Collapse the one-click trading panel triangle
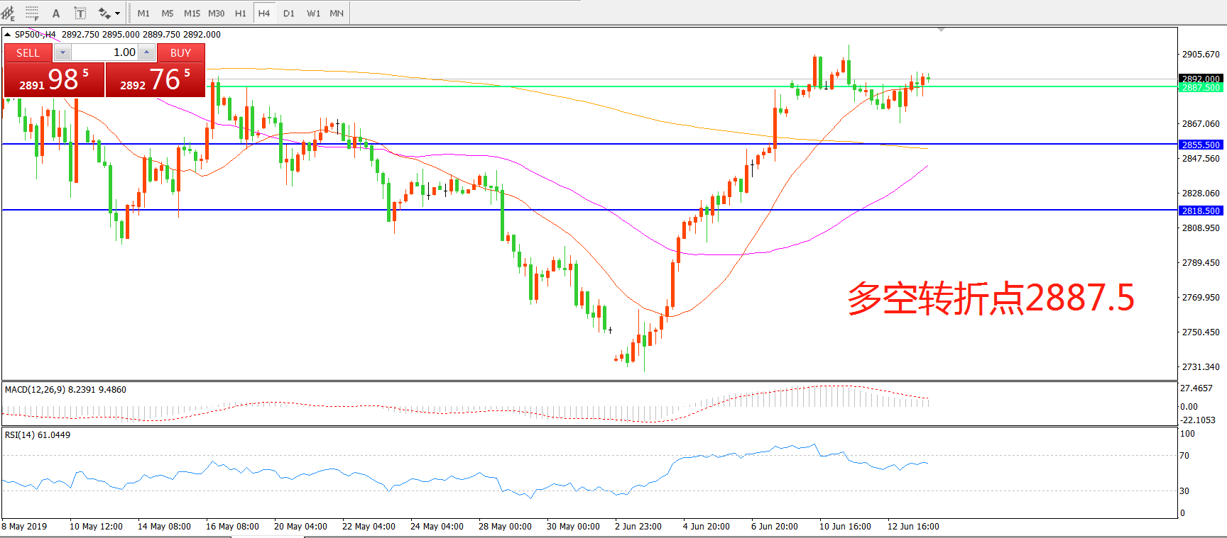The width and height of the screenshot is (1227, 538). pyautogui.click(x=7, y=34)
